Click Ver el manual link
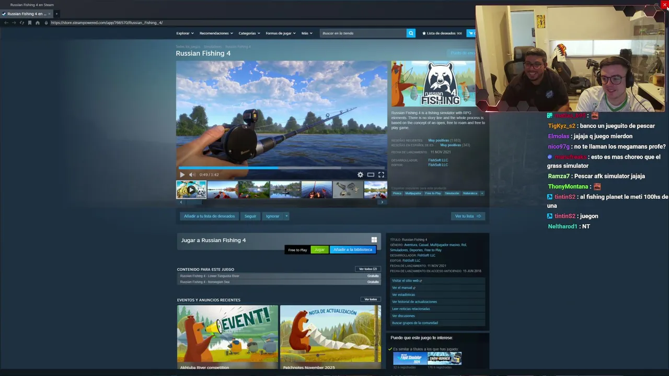 click(x=403, y=288)
